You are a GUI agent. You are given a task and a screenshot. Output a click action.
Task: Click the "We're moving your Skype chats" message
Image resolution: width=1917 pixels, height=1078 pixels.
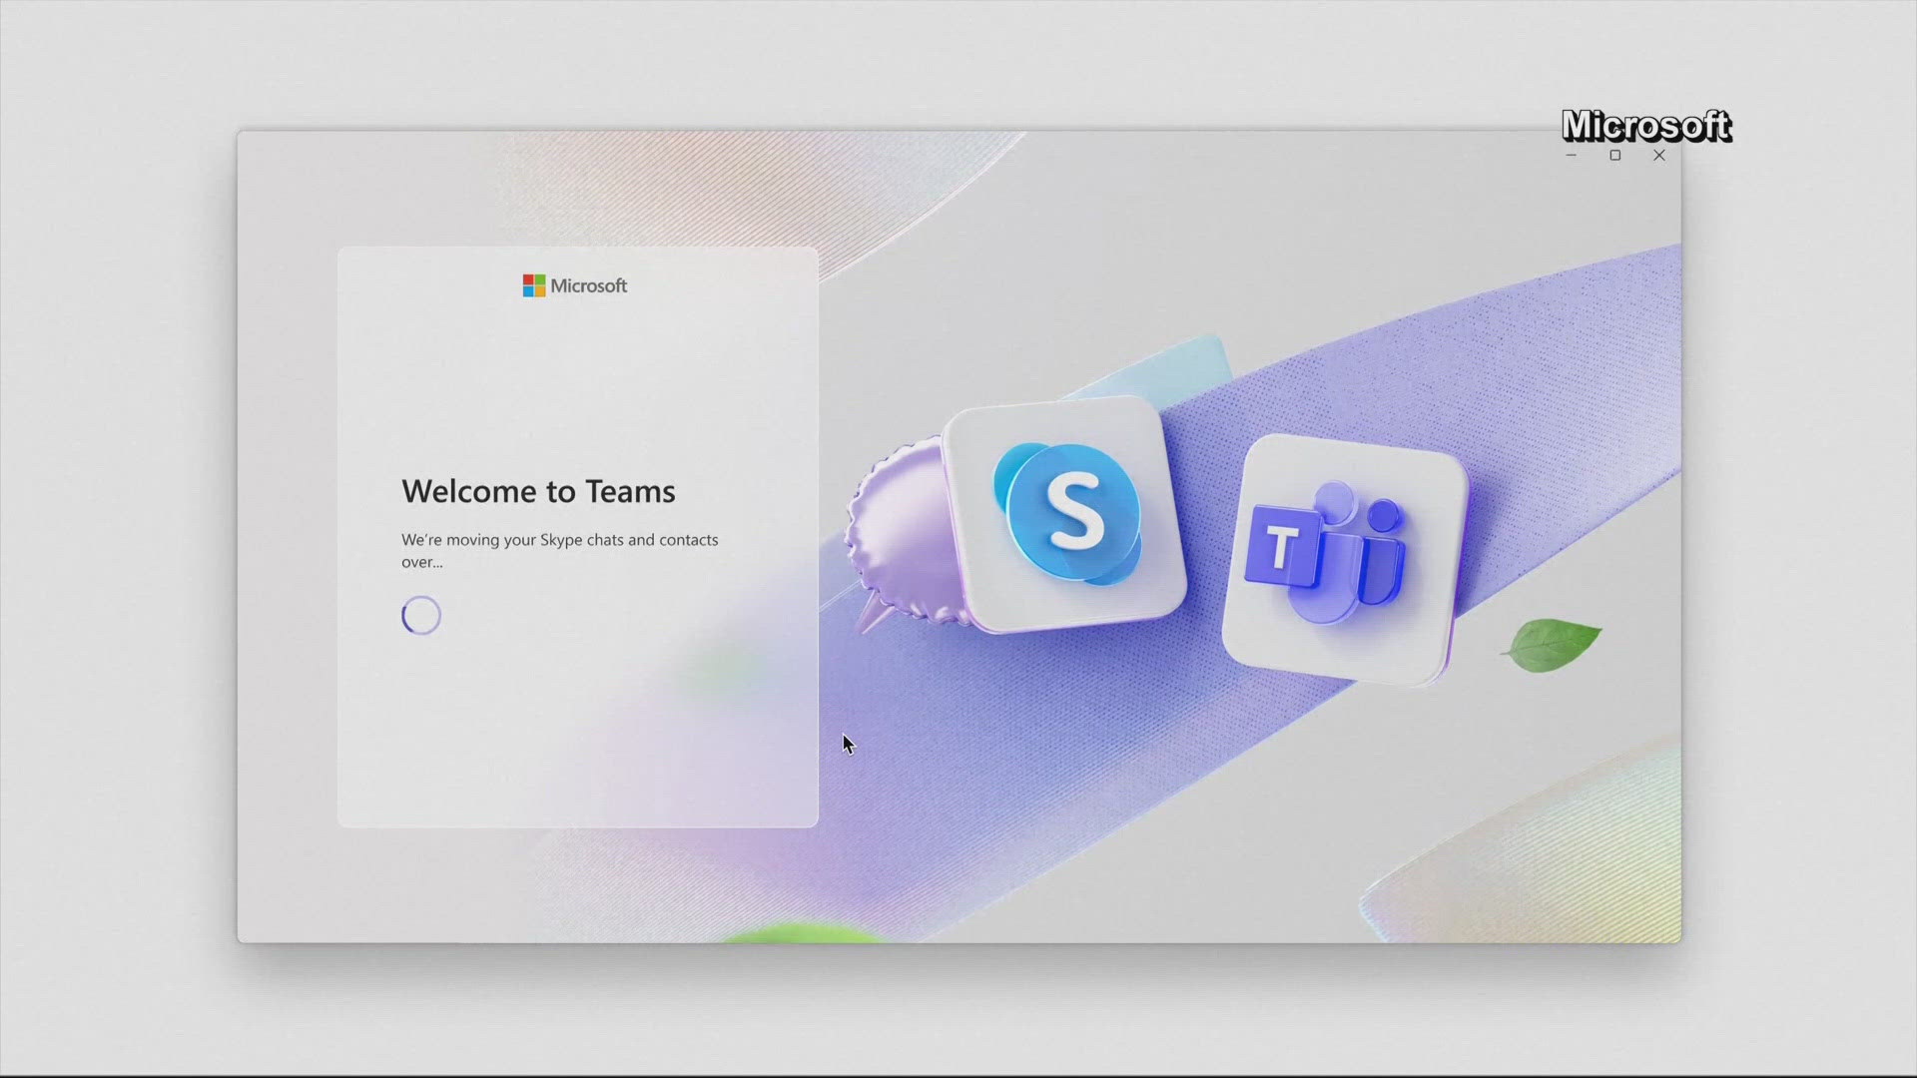(x=560, y=551)
